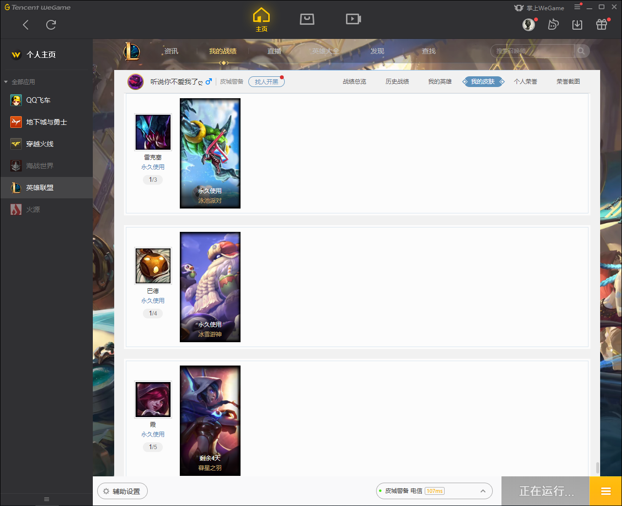The width and height of the screenshot is (622, 506).
Task: Click the 皮城警备 server label near profile
Action: [231, 82]
